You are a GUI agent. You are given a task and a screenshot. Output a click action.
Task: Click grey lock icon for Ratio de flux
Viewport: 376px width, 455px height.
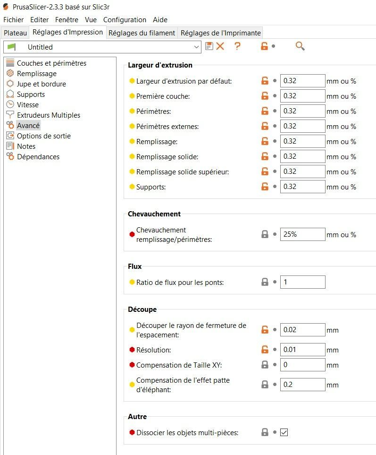(265, 282)
